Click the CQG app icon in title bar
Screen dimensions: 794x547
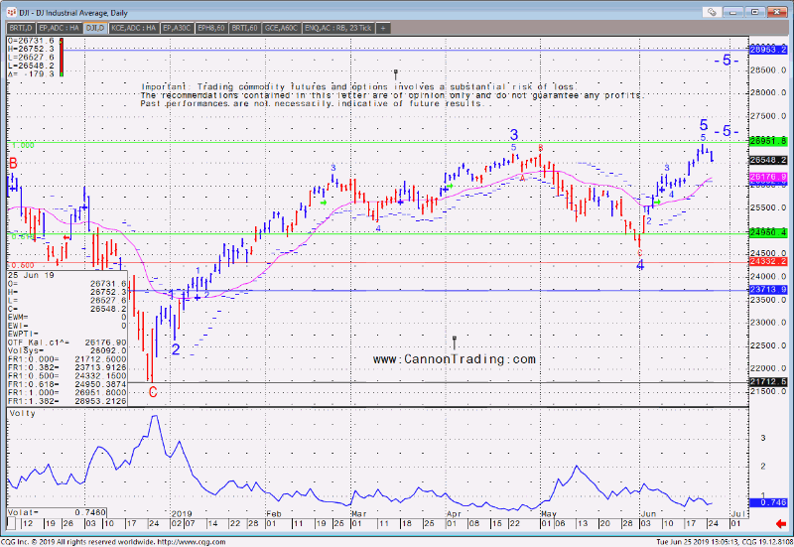pos(8,10)
